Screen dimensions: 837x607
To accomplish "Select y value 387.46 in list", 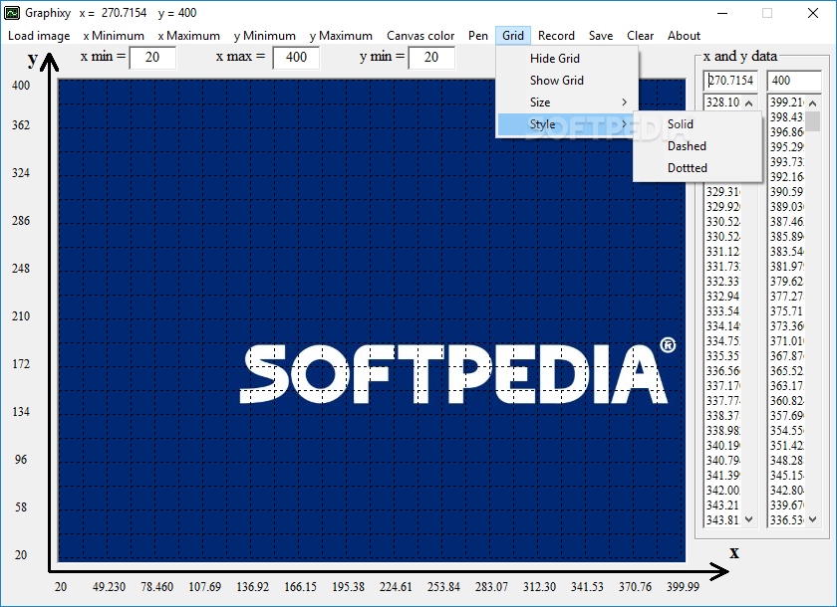I will click(x=787, y=222).
